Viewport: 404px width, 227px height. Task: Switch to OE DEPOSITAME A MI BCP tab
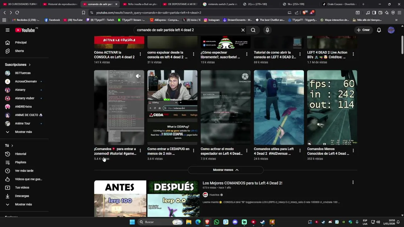coord(180,4)
